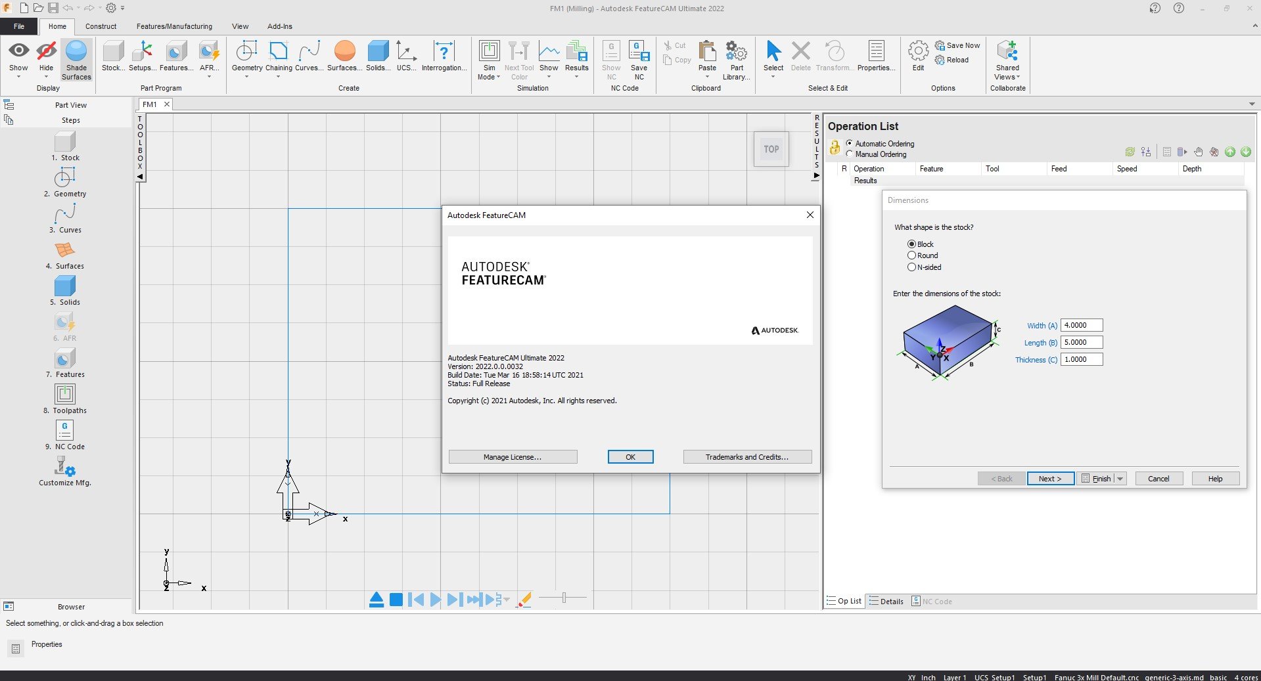The image size is (1261, 681).
Task: Open Properties in Select & Edit group
Action: 877,56
